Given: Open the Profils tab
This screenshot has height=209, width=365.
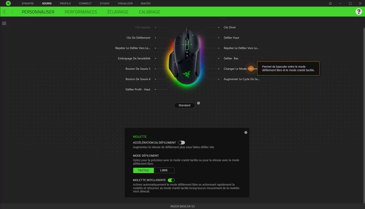Looking at the screenshot, I should coord(65,3).
